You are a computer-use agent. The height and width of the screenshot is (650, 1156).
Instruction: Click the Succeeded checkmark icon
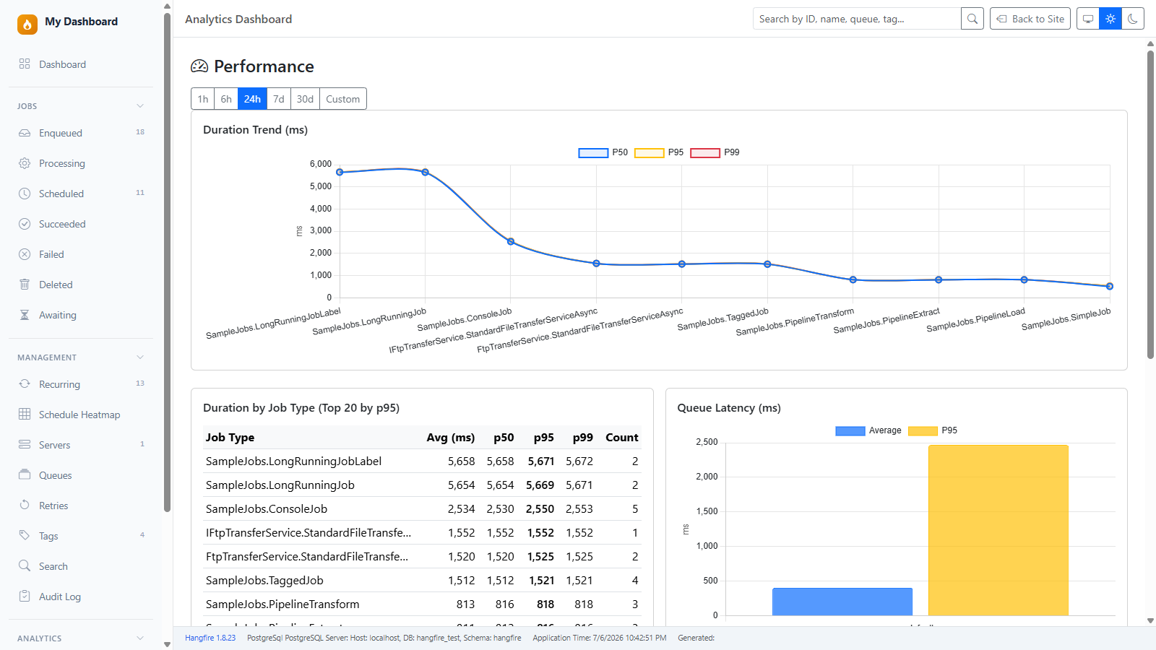pyautogui.click(x=25, y=224)
